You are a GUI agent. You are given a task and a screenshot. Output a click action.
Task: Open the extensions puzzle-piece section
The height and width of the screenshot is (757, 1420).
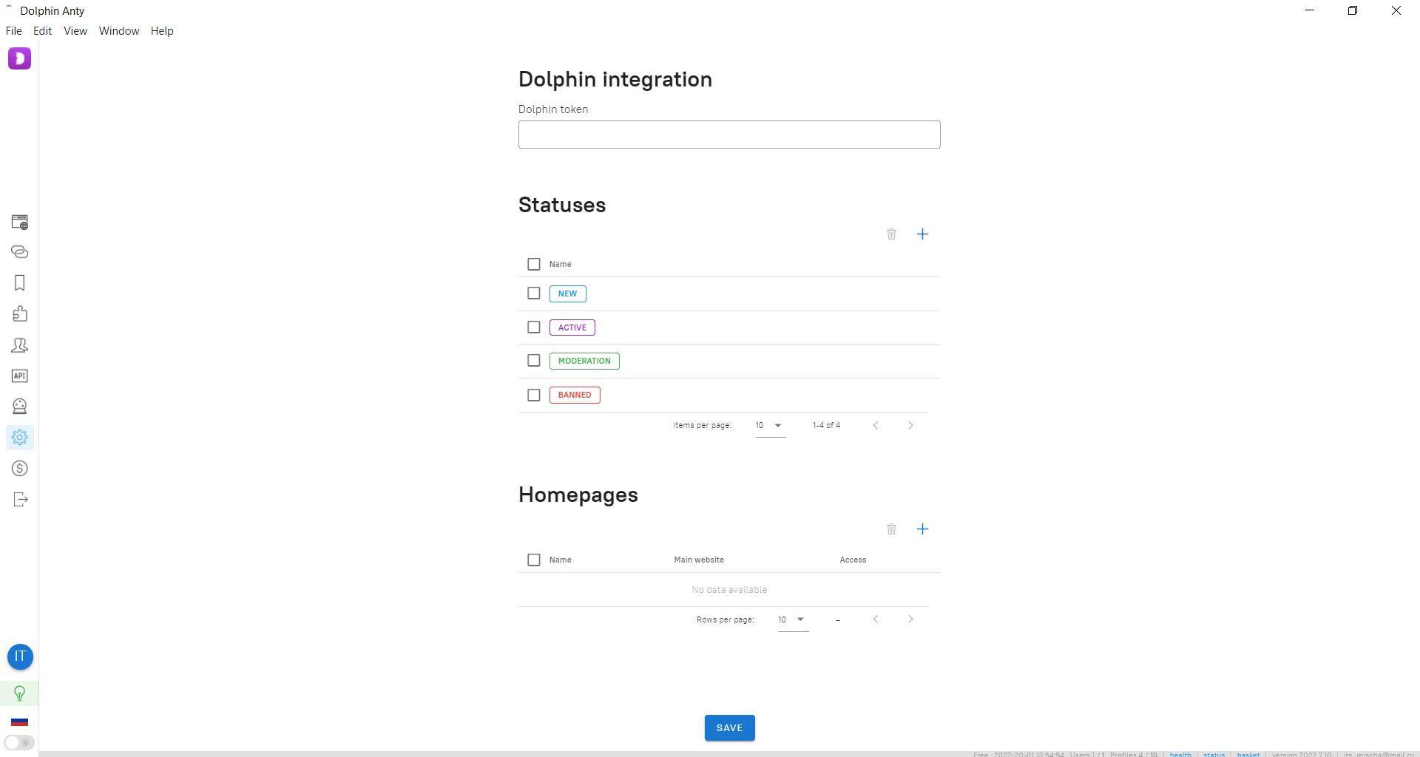20,314
